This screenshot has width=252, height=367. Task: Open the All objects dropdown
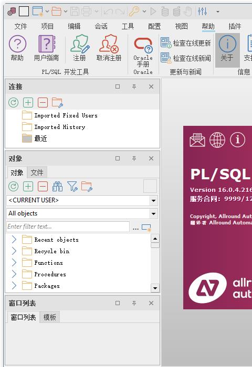153,214
